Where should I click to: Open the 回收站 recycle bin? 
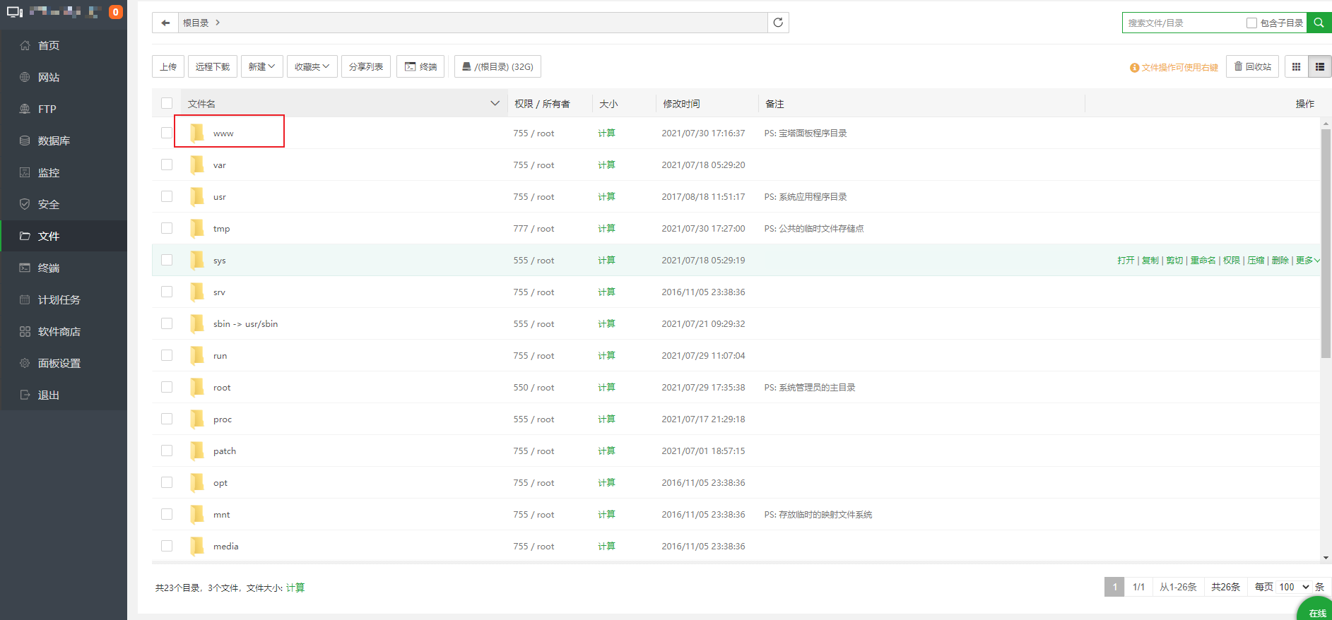1252,66
